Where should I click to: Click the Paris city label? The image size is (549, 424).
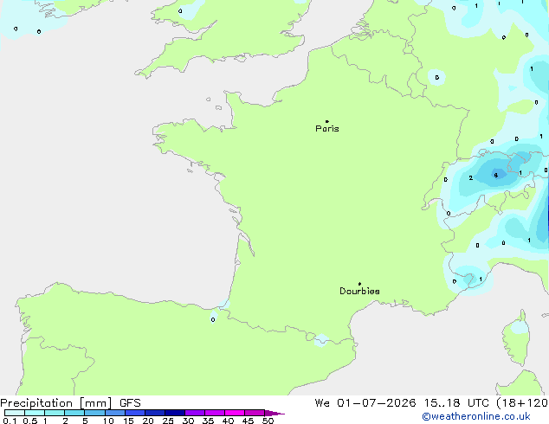point(327,129)
